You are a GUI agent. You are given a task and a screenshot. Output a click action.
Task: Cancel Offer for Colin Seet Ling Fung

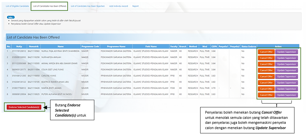coord(266,70)
